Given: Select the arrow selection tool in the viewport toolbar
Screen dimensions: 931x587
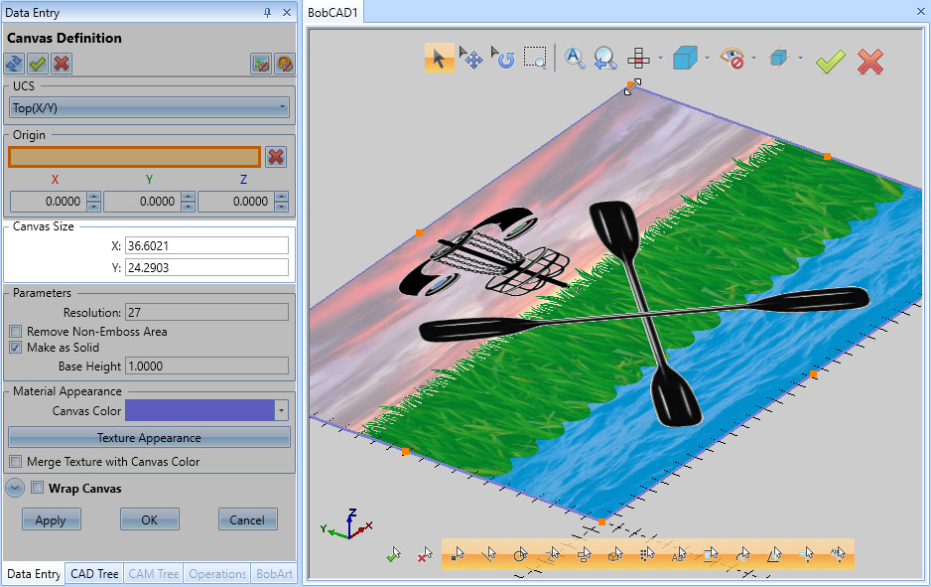Looking at the screenshot, I should tap(440, 59).
